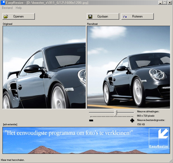
Task: Click the Resultaat image preview
Action: [128, 67]
